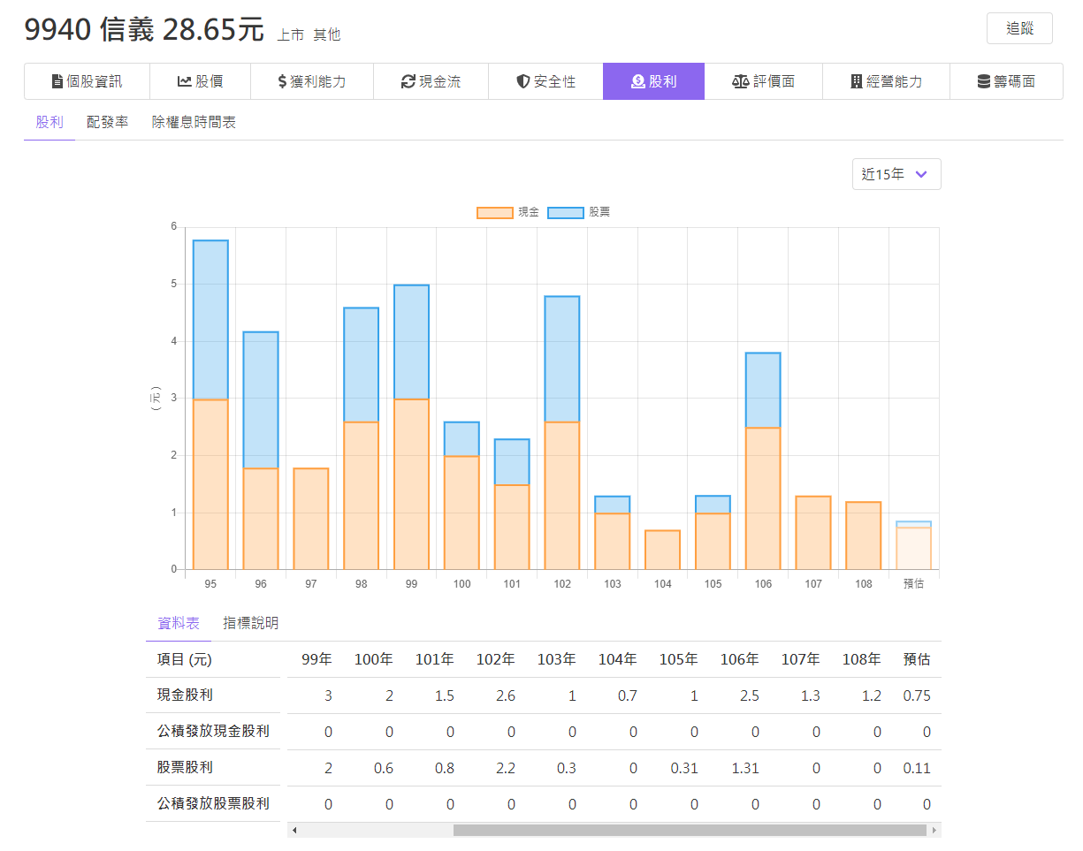
Task: Click the 1.31 stock dividend cell
Action: pyautogui.click(x=745, y=768)
